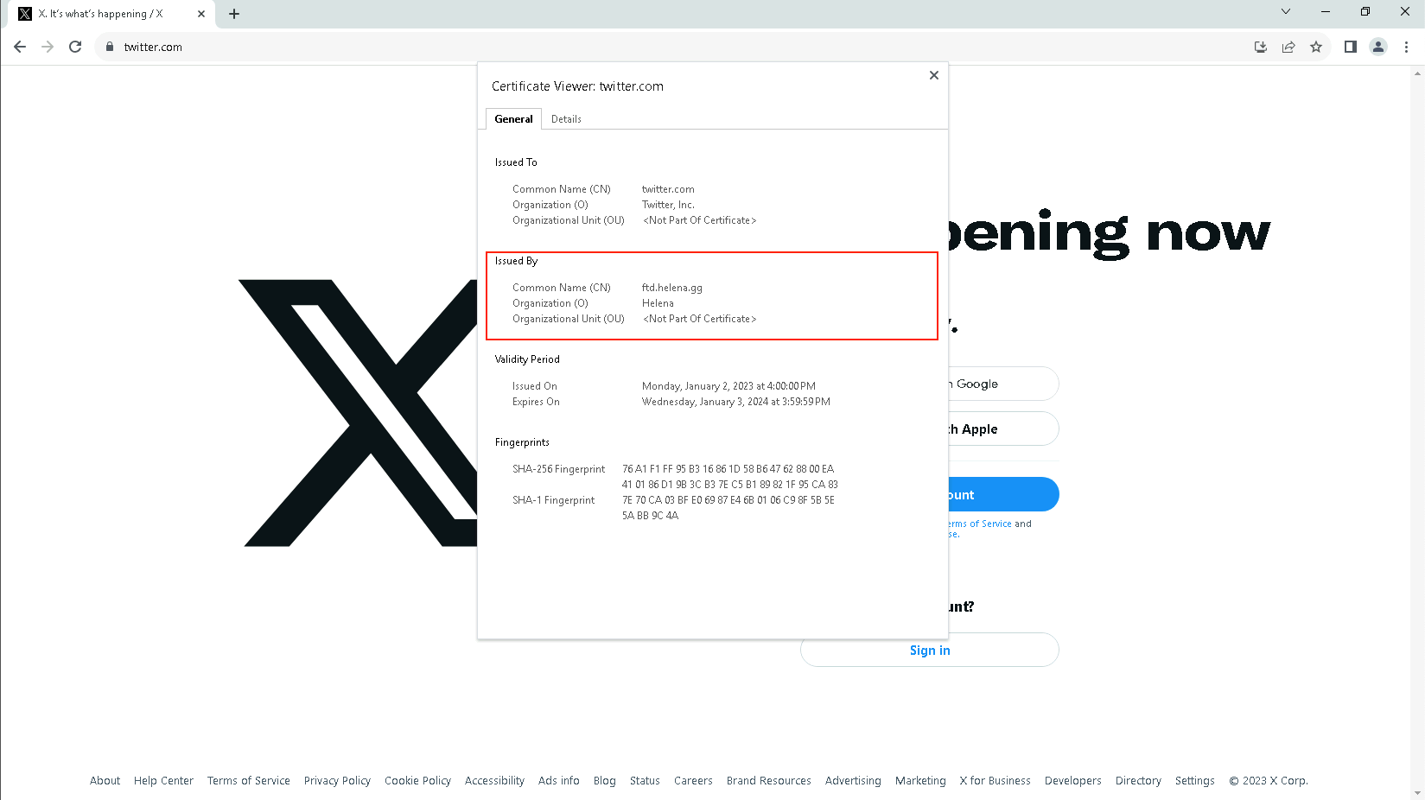Image resolution: width=1425 pixels, height=800 pixels.
Task: Switch to the Details tab
Action: (566, 119)
